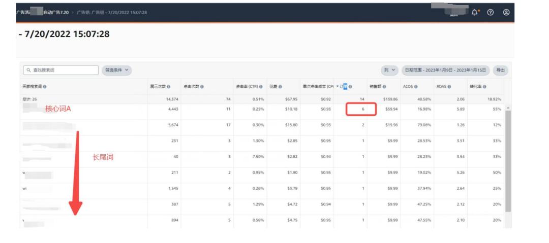
Task: Click the 总计: 26 total row label
Action: [29, 99]
